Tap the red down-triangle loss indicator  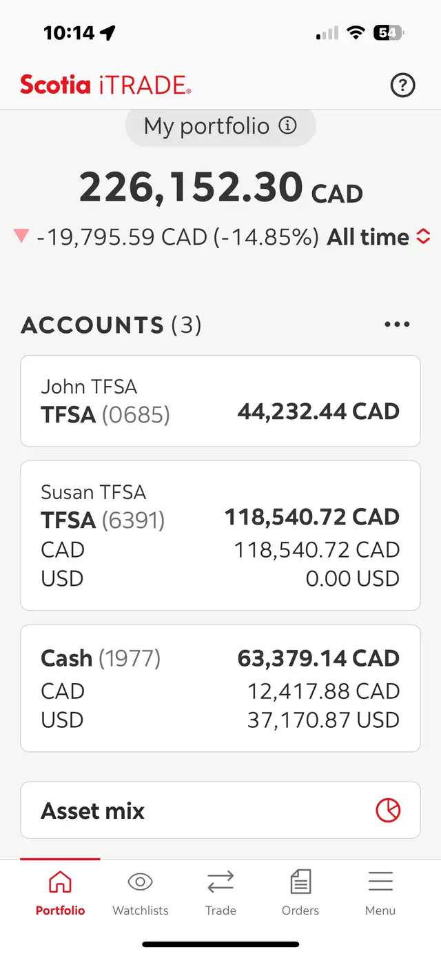coord(21,236)
